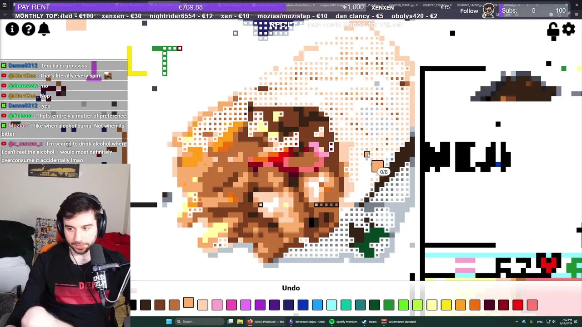Image resolution: width=582 pixels, height=327 pixels.
Task: Click the notification bell icon
Action: coord(44,29)
